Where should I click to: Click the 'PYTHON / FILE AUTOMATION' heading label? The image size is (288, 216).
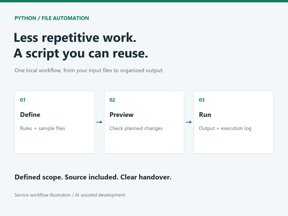coord(52,18)
